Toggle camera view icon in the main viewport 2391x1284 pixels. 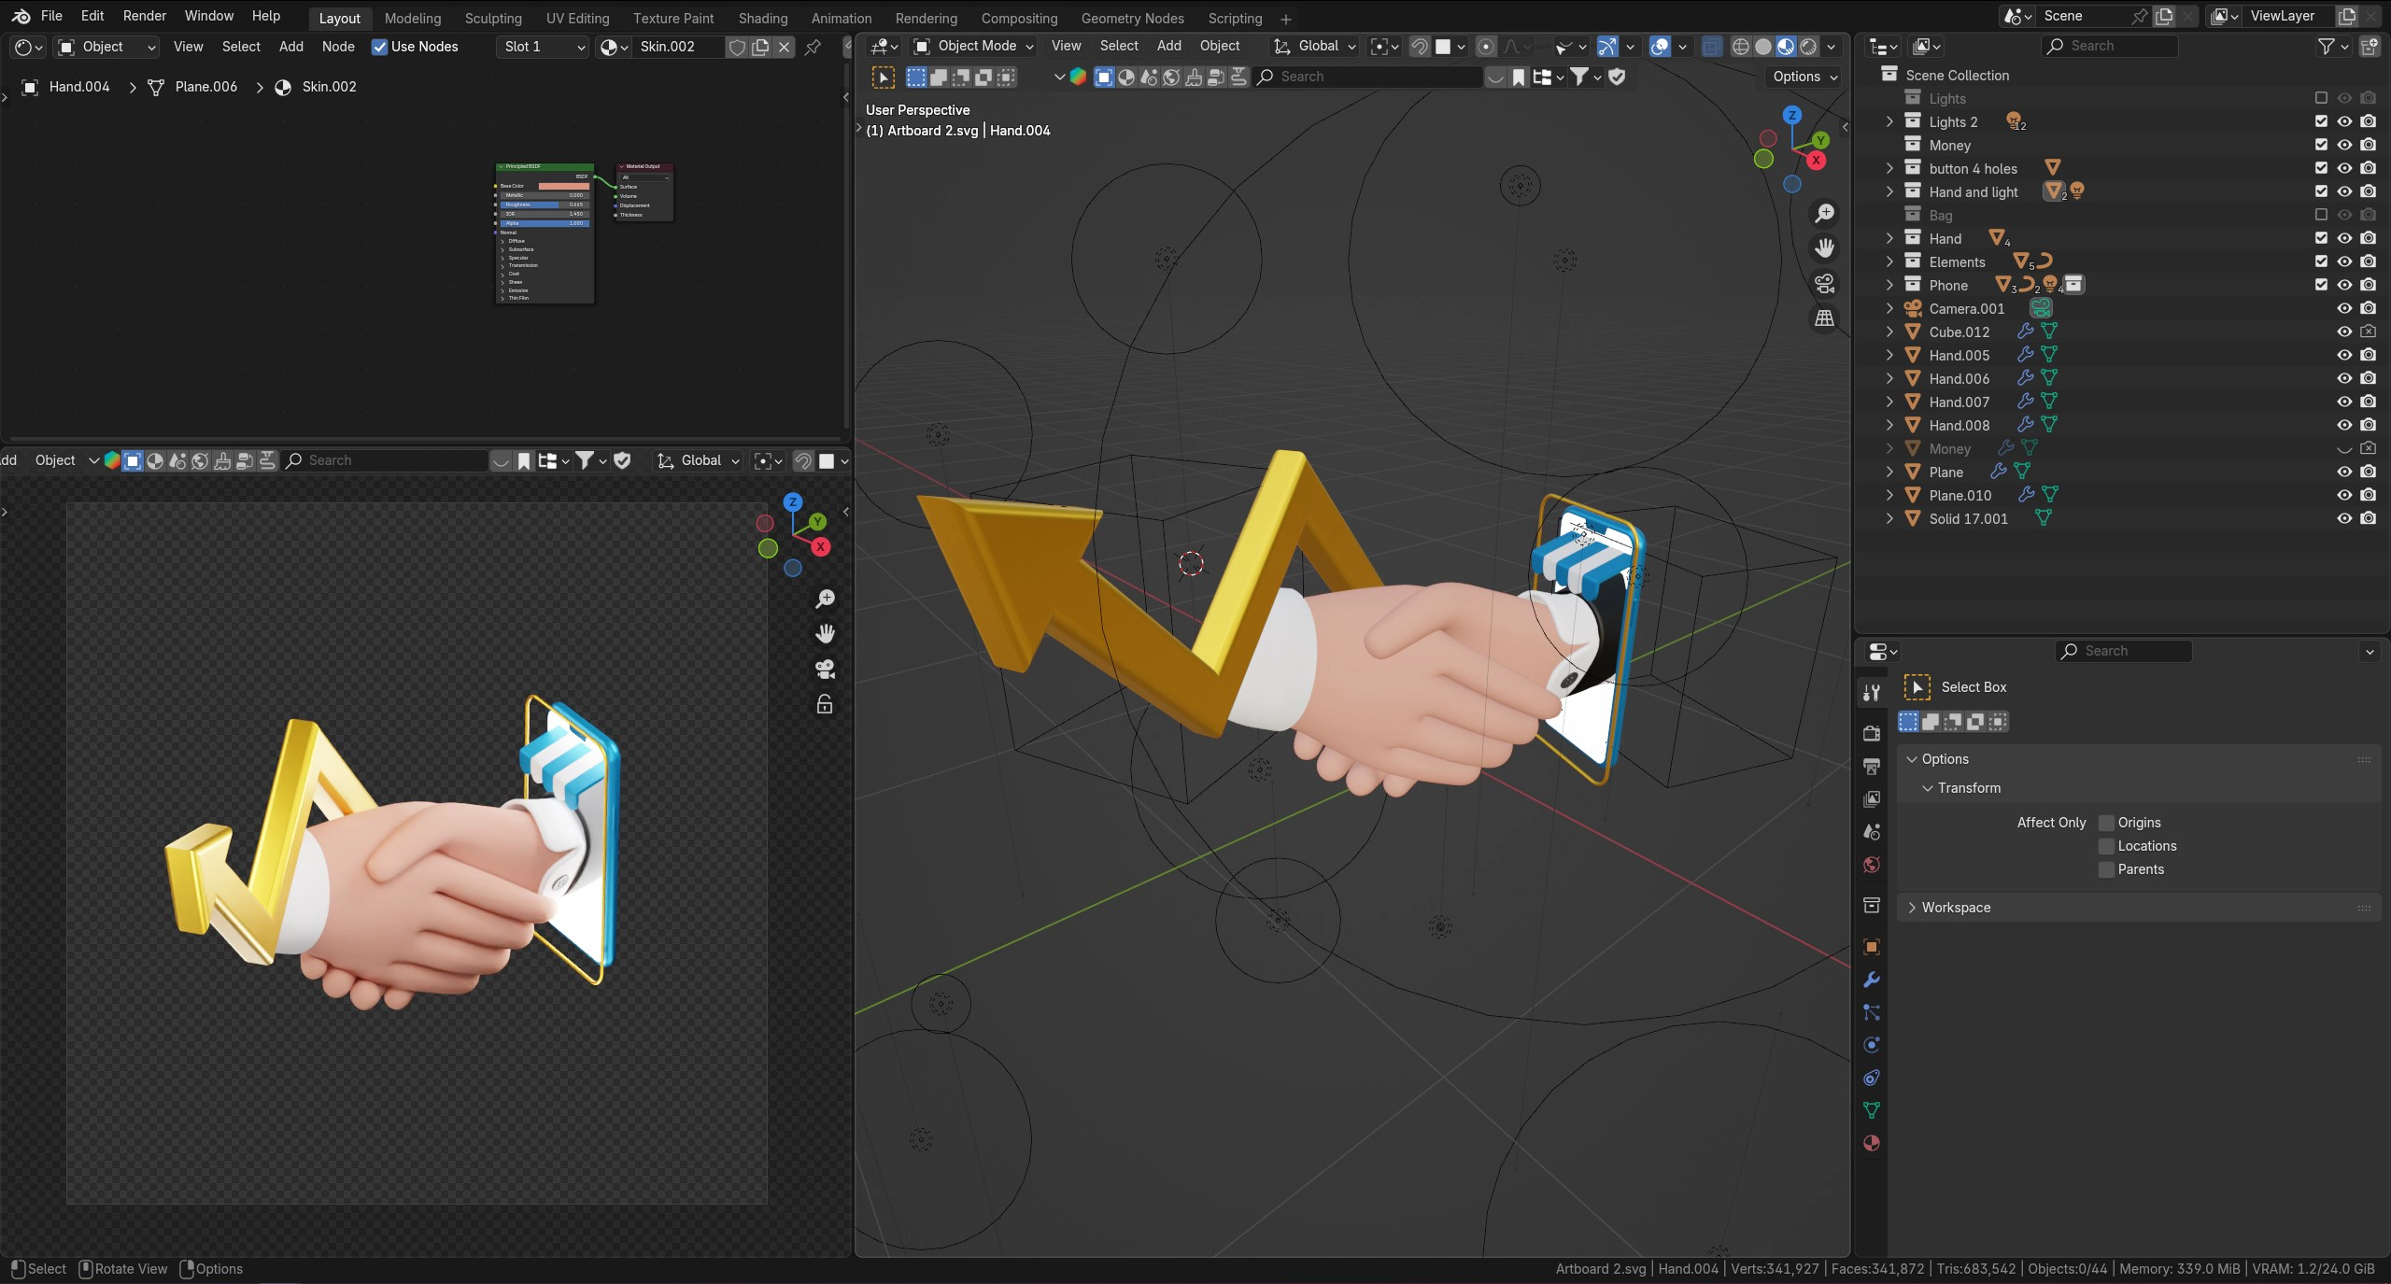[x=1824, y=283]
